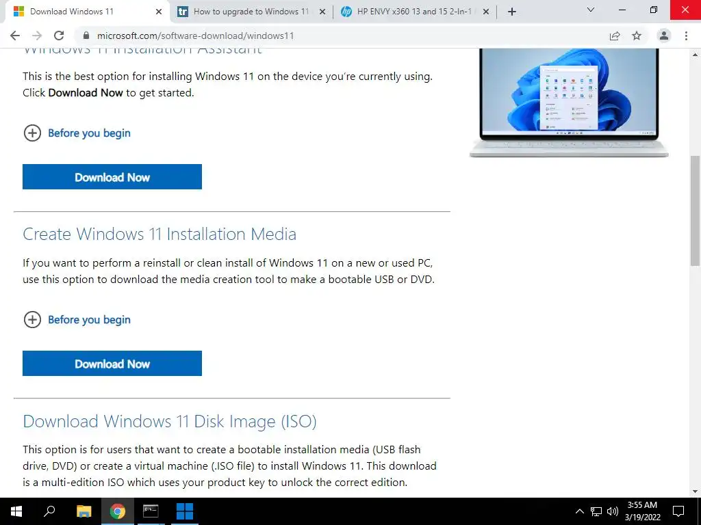Click the browser forward arrow

(x=37, y=36)
